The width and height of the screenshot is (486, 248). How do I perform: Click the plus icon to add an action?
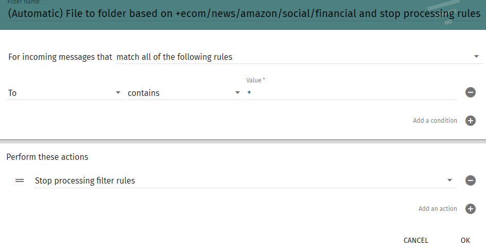click(x=470, y=209)
